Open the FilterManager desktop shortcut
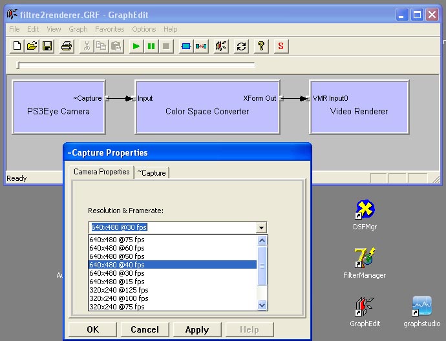The width and height of the screenshot is (446, 341). tap(365, 263)
